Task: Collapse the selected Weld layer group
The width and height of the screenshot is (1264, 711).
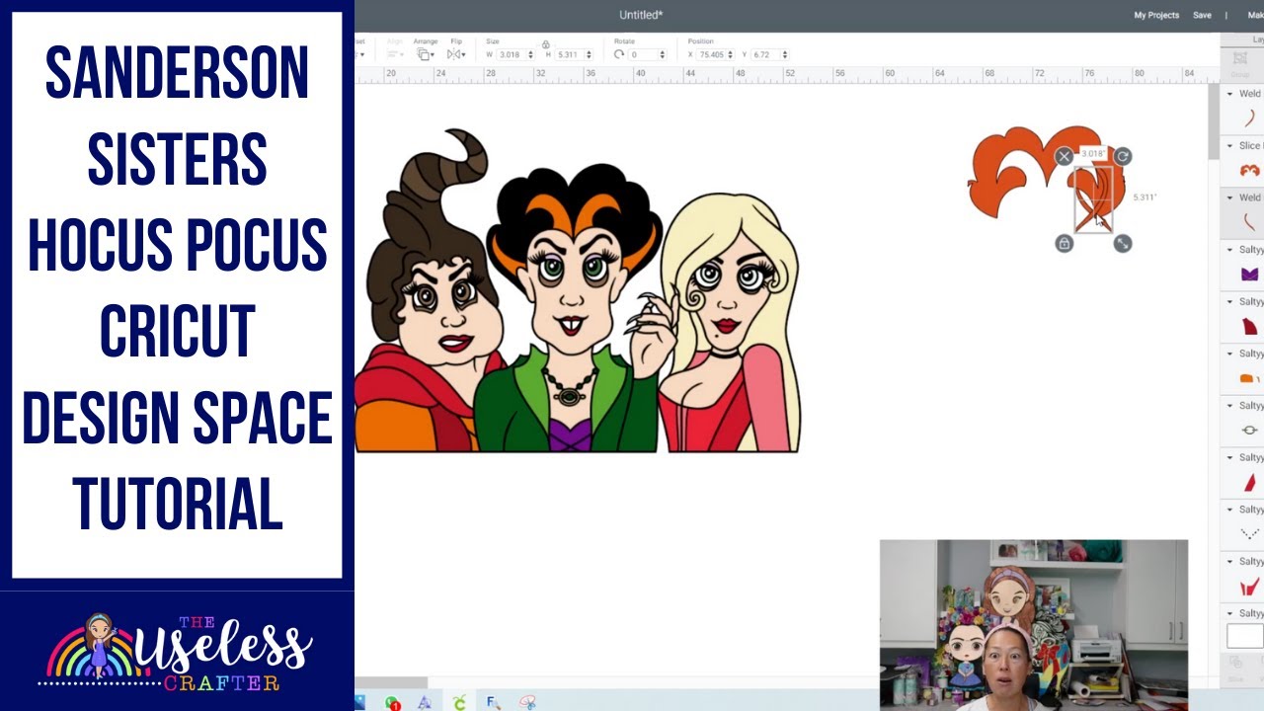Action: click(x=1229, y=197)
